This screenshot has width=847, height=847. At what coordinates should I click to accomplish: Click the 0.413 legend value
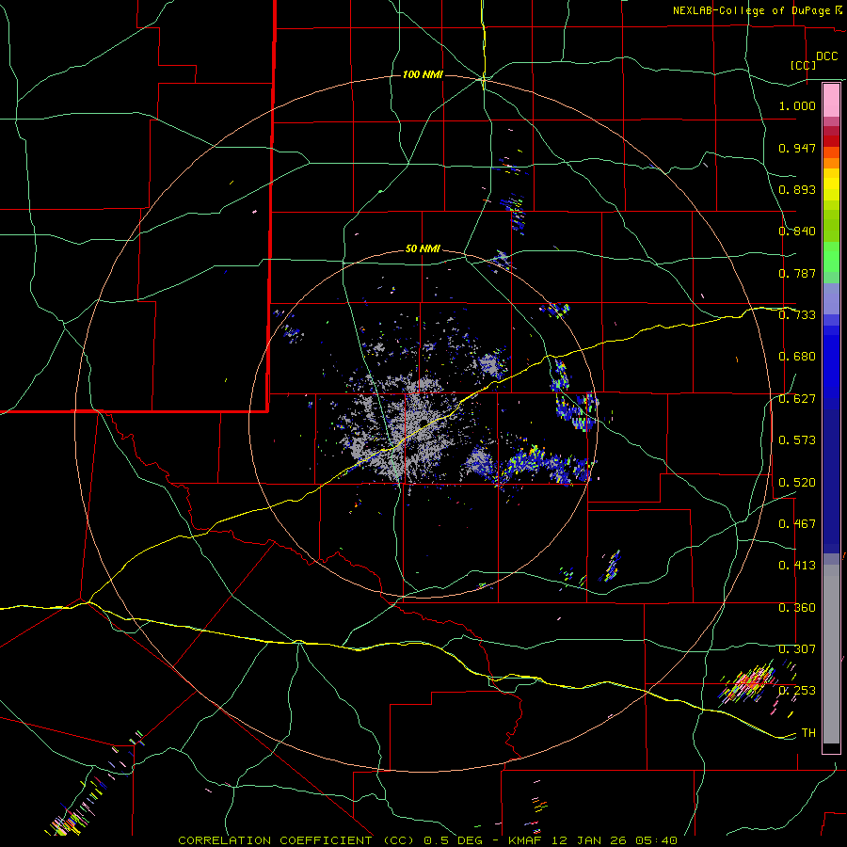797,566
